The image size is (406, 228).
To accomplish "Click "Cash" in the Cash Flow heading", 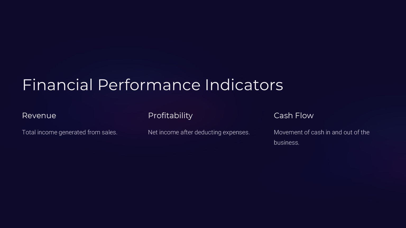I will [283, 116].
